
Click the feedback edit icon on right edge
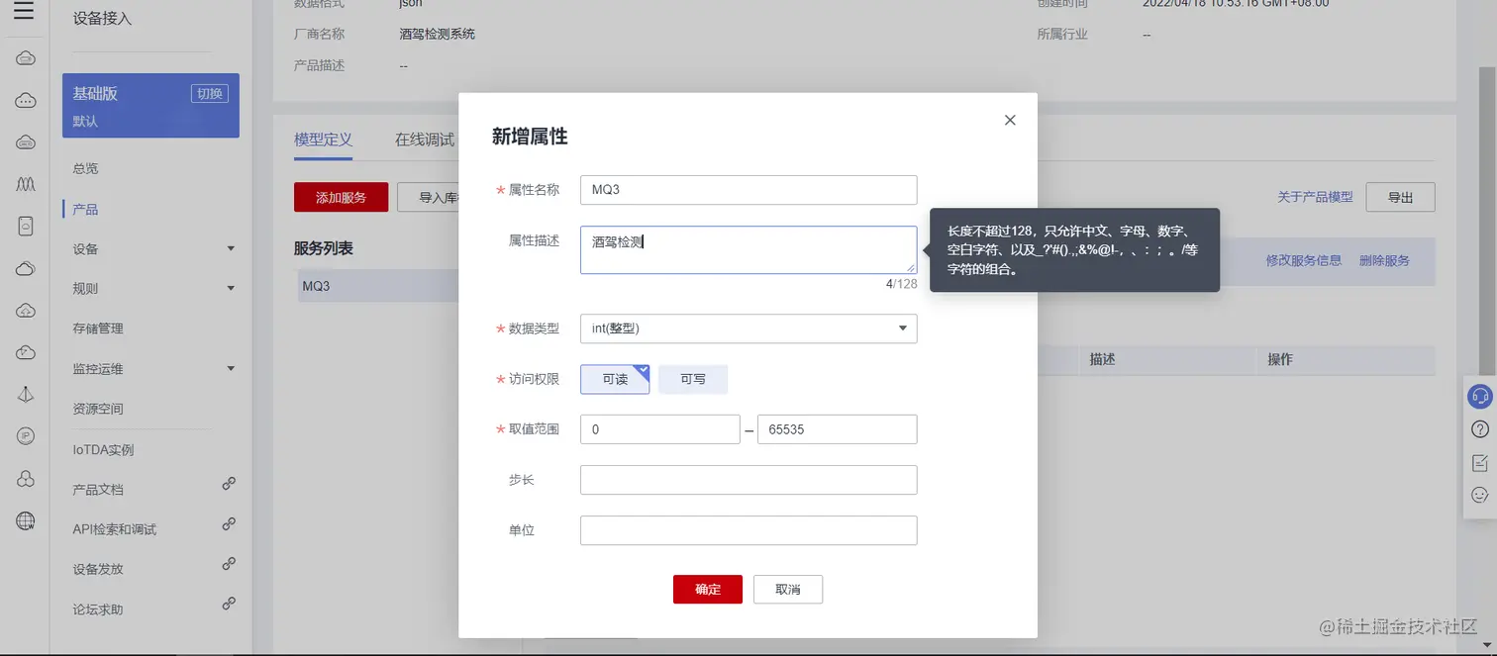tap(1480, 462)
